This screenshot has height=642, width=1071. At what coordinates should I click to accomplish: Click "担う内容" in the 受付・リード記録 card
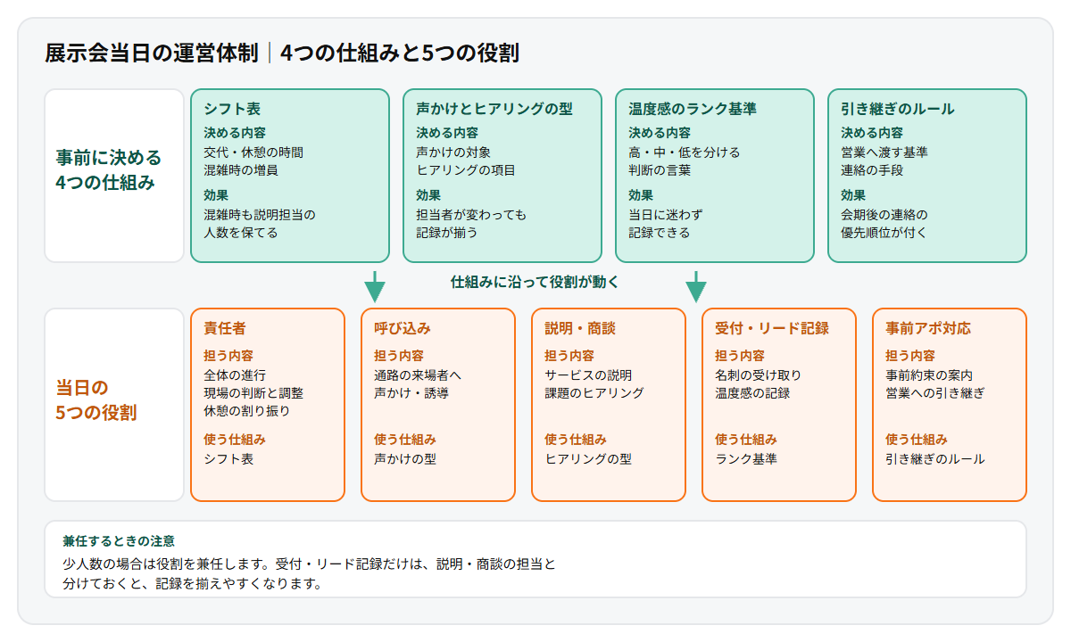coord(740,356)
